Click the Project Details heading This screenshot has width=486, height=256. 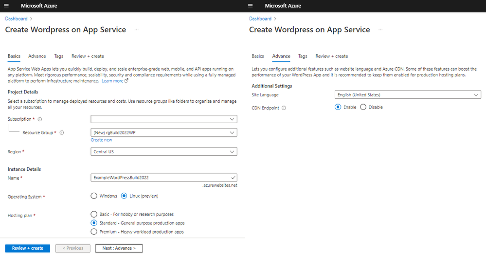tap(23, 92)
